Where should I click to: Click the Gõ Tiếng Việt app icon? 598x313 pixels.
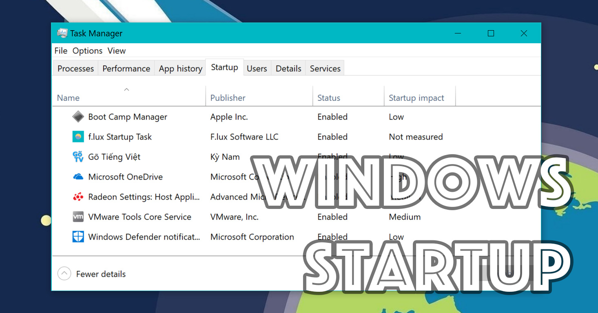pyautogui.click(x=78, y=157)
